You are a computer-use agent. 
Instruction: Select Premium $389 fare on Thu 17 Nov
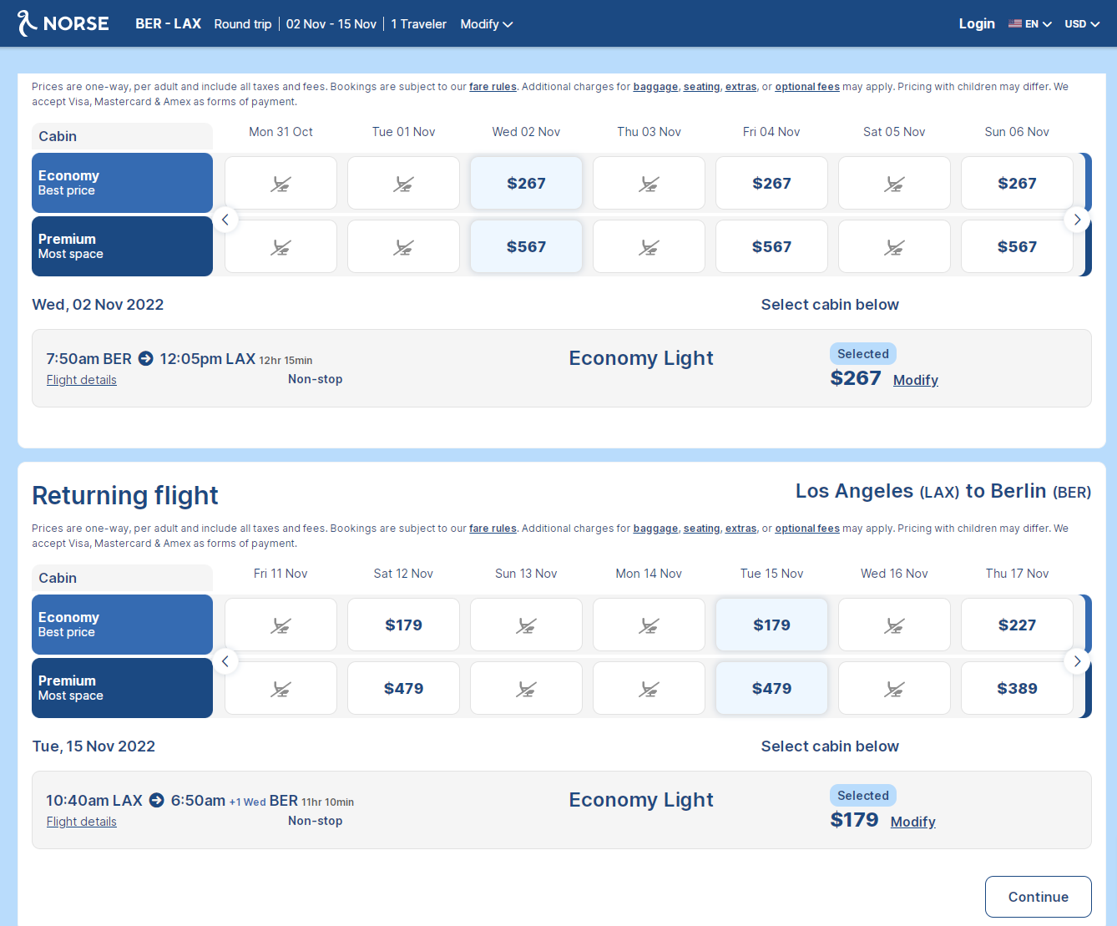coord(1017,688)
